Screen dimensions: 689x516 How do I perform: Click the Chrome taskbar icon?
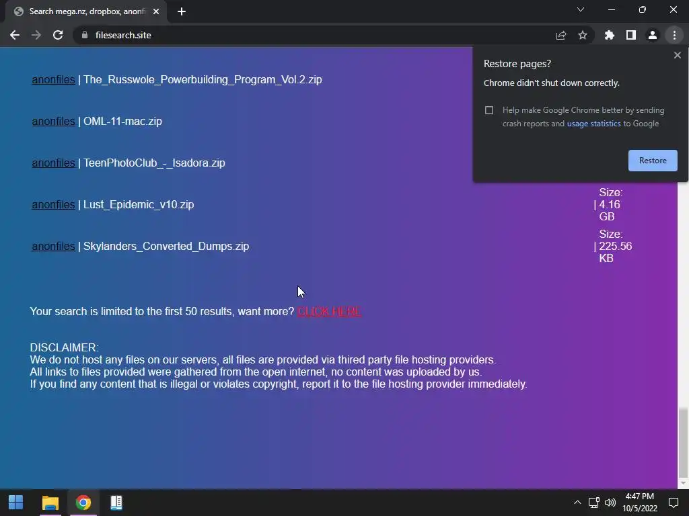(83, 503)
